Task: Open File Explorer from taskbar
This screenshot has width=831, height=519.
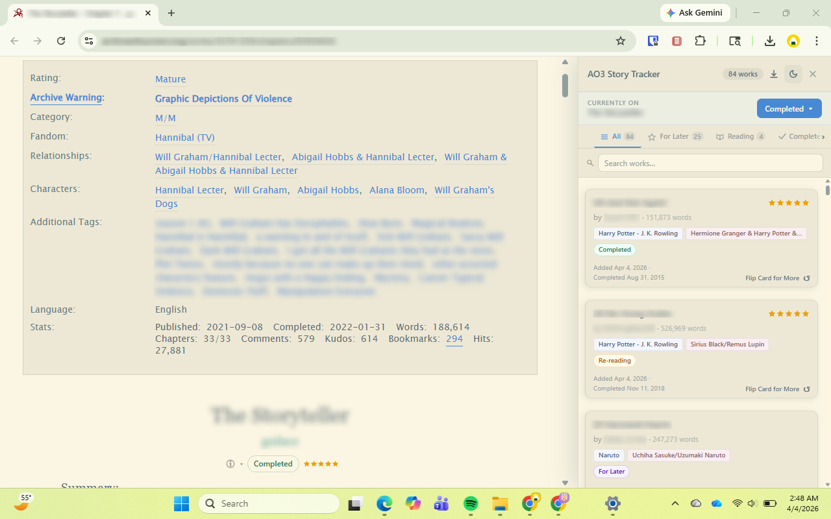Action: 499,503
